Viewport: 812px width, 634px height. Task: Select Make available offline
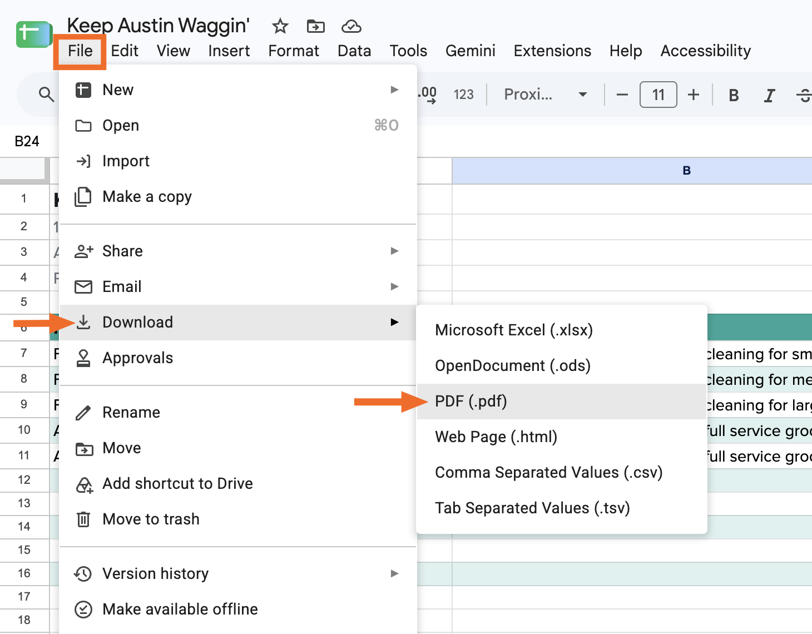238,610
